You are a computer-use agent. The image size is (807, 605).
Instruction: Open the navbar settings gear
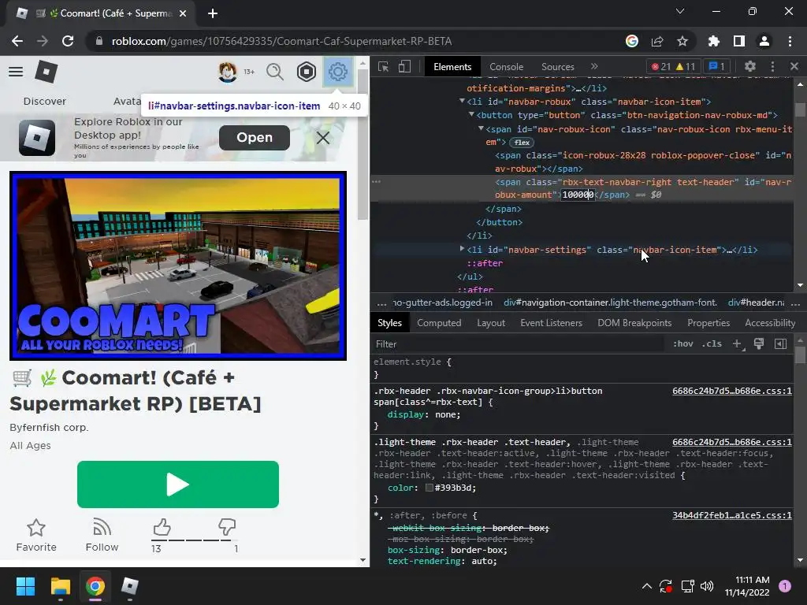coord(337,72)
